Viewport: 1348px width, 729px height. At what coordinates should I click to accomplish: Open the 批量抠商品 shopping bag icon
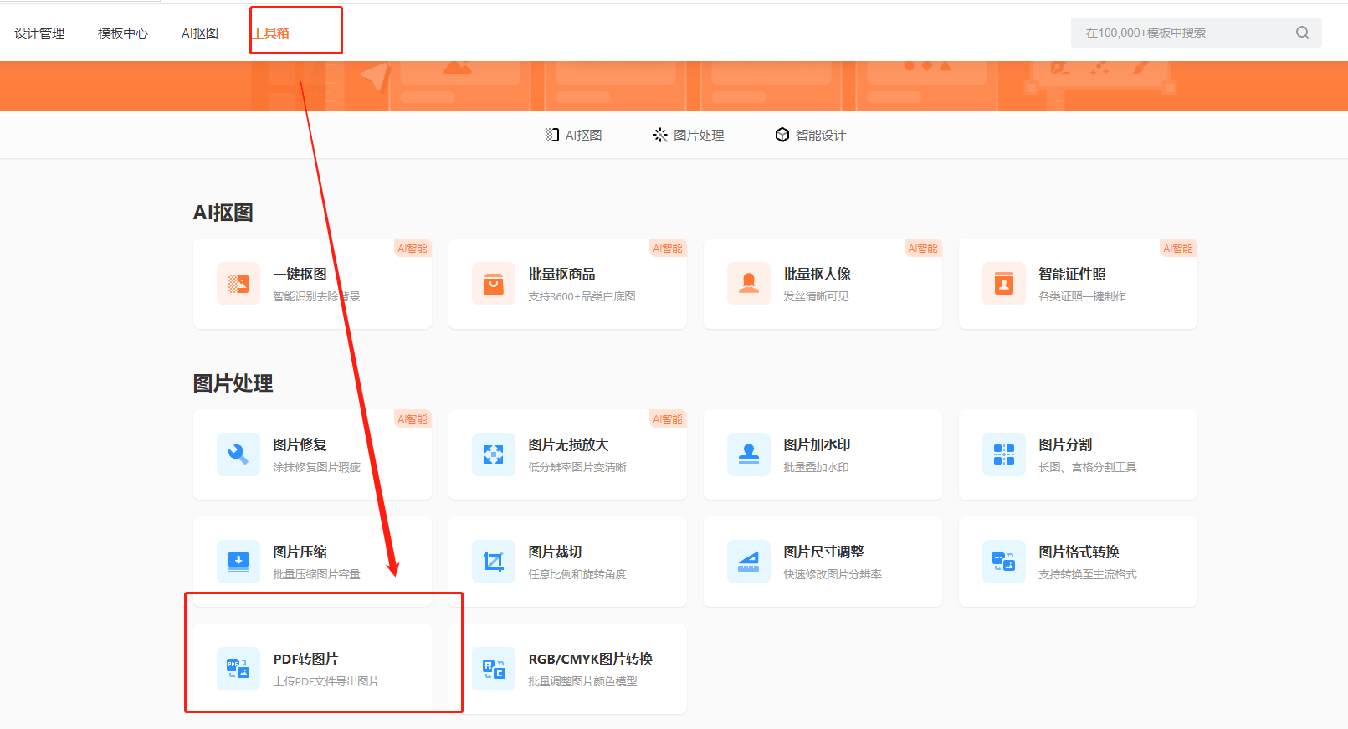pos(494,284)
